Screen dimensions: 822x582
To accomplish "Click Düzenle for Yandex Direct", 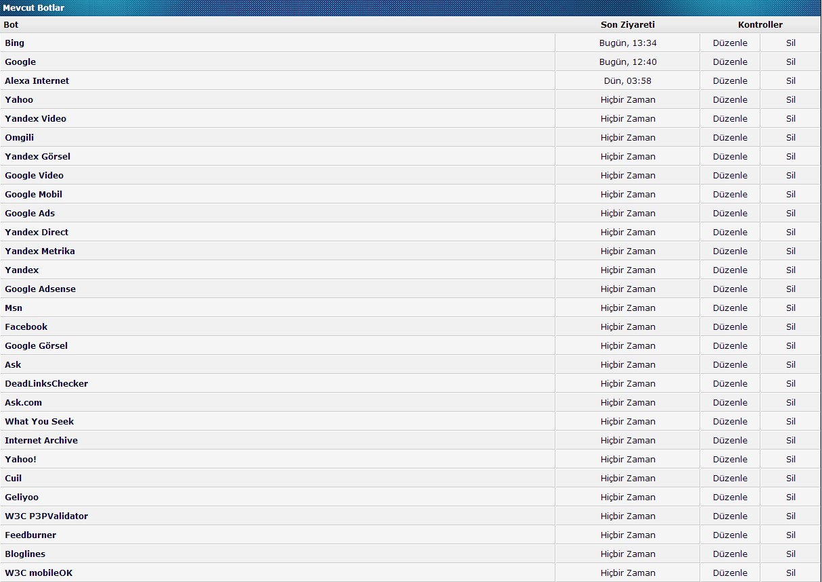I will (730, 232).
